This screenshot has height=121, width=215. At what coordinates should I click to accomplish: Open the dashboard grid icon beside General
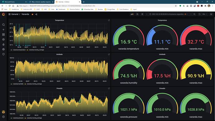point(9,14)
